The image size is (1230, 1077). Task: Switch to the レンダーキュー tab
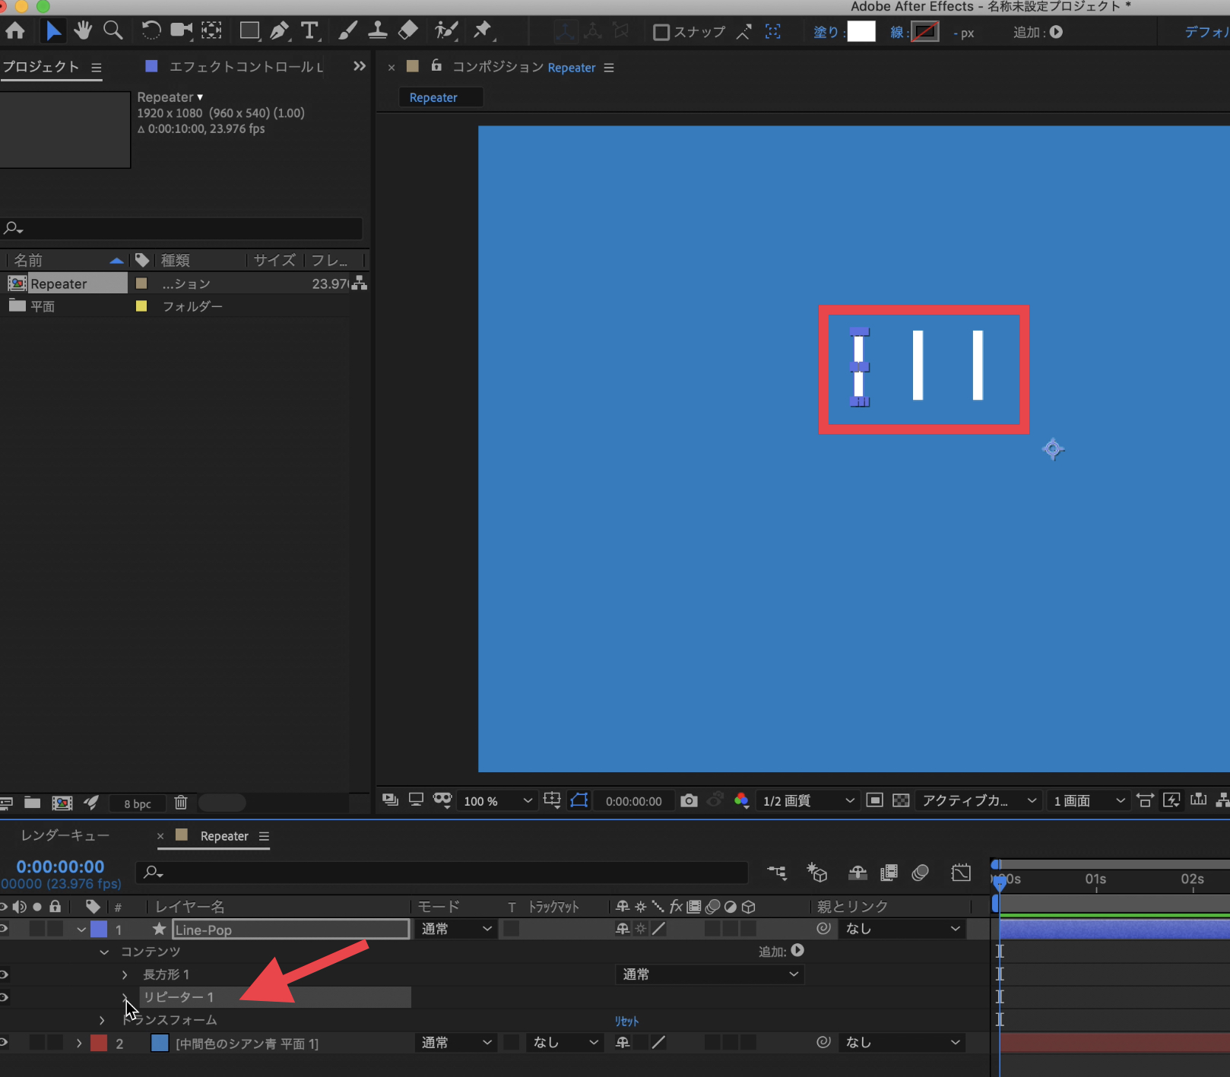[65, 836]
